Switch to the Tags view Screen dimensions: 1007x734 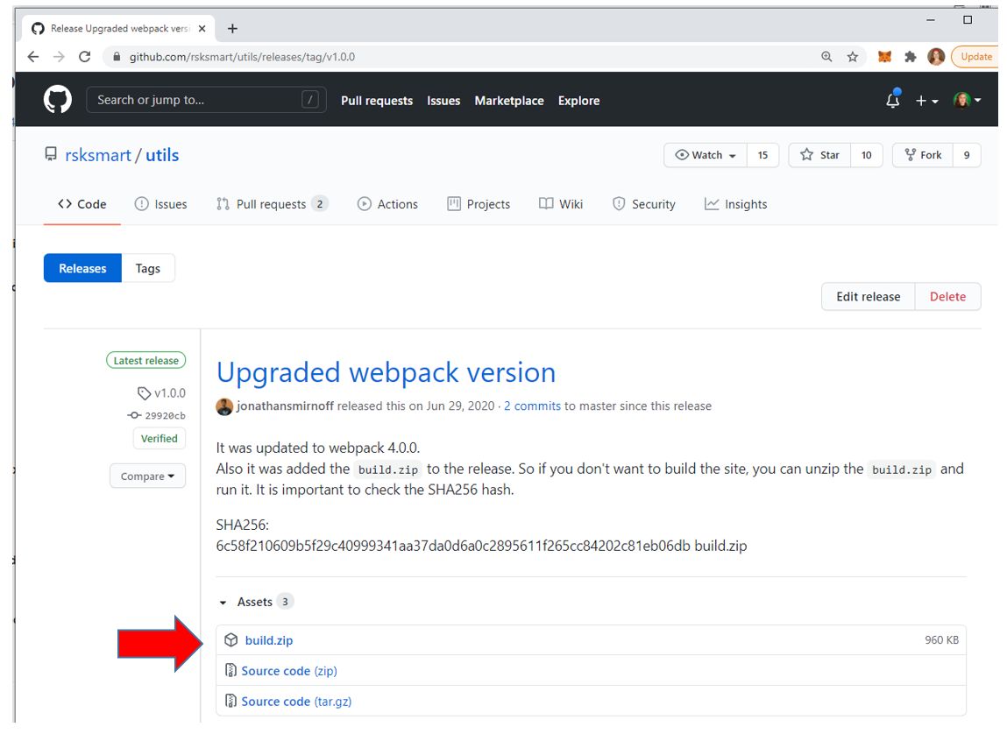[147, 269]
